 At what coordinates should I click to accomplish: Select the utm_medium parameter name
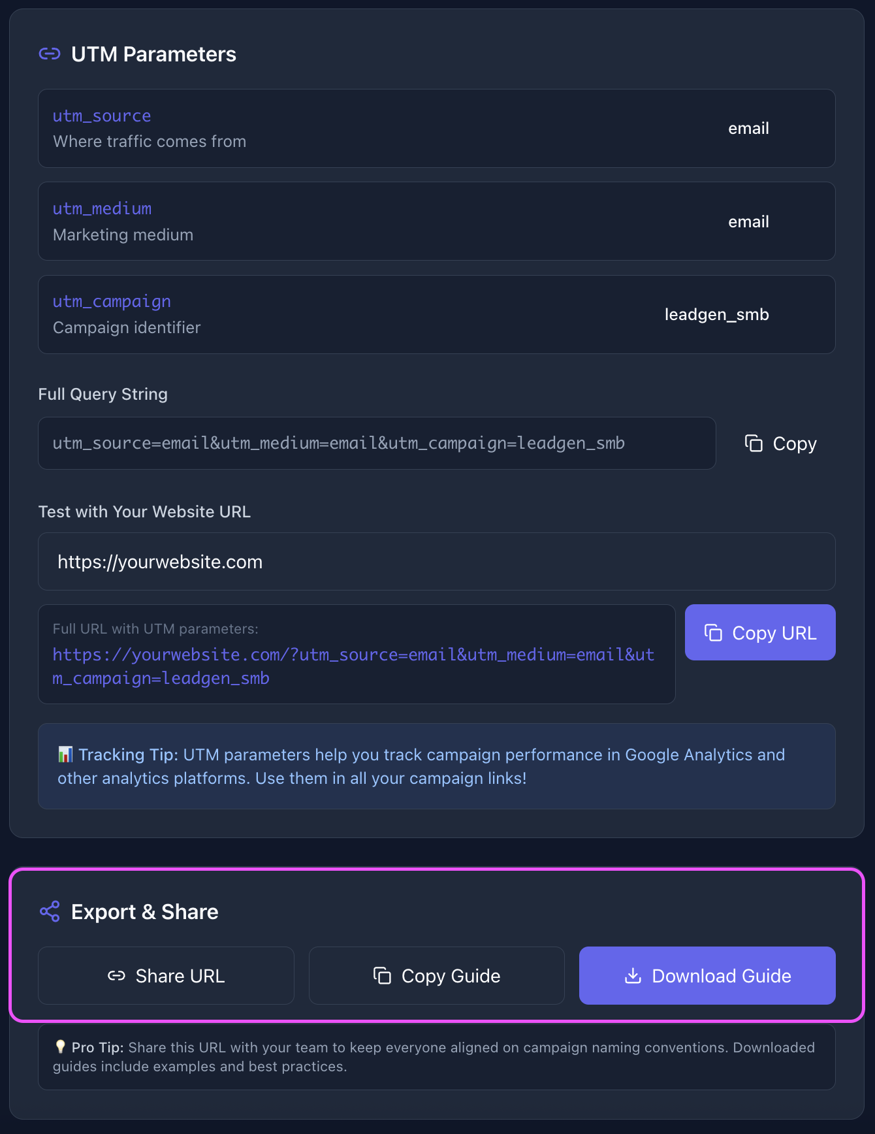point(102,209)
